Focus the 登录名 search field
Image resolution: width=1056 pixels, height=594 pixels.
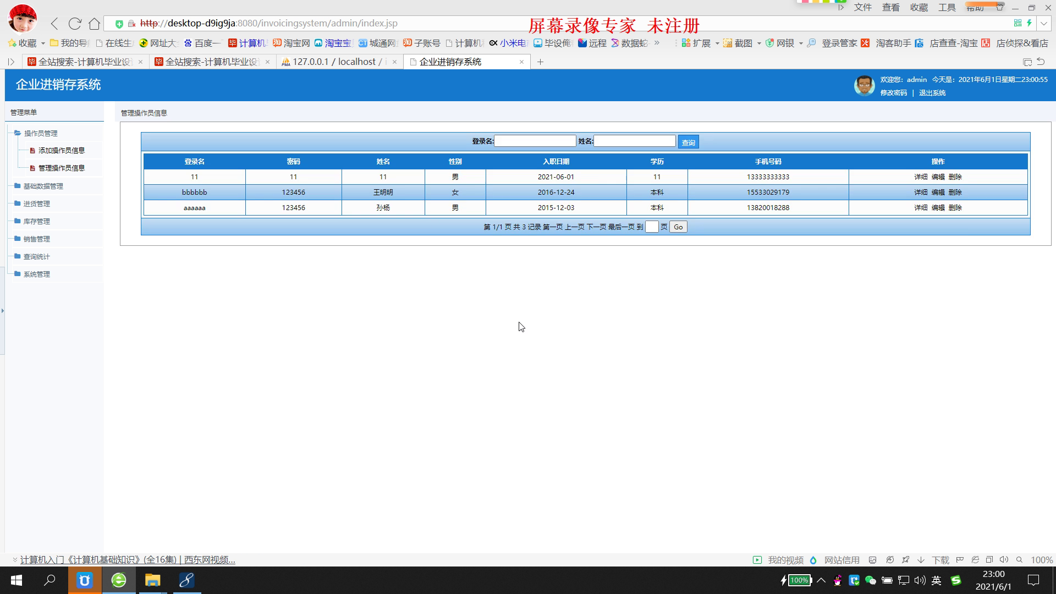coord(535,141)
